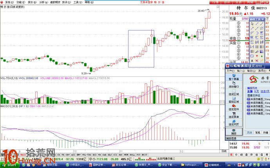Click 选定区域 selected region capture icon

(234, 92)
